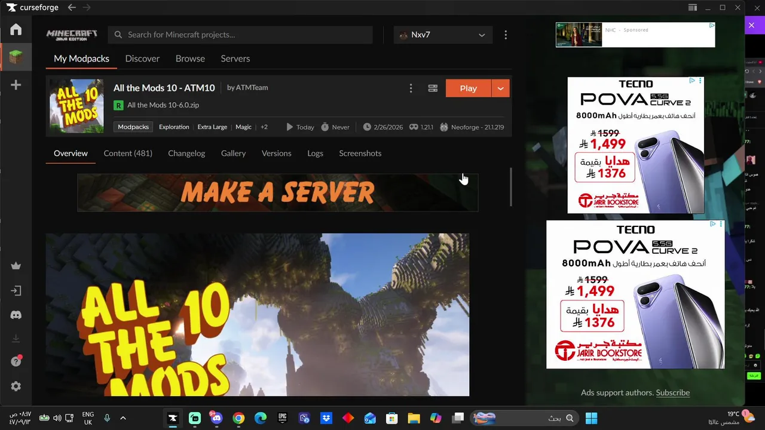Screen dimensions: 765x430
Task: Click the Neoforge - 21.1.219 label
Action: (478, 127)
